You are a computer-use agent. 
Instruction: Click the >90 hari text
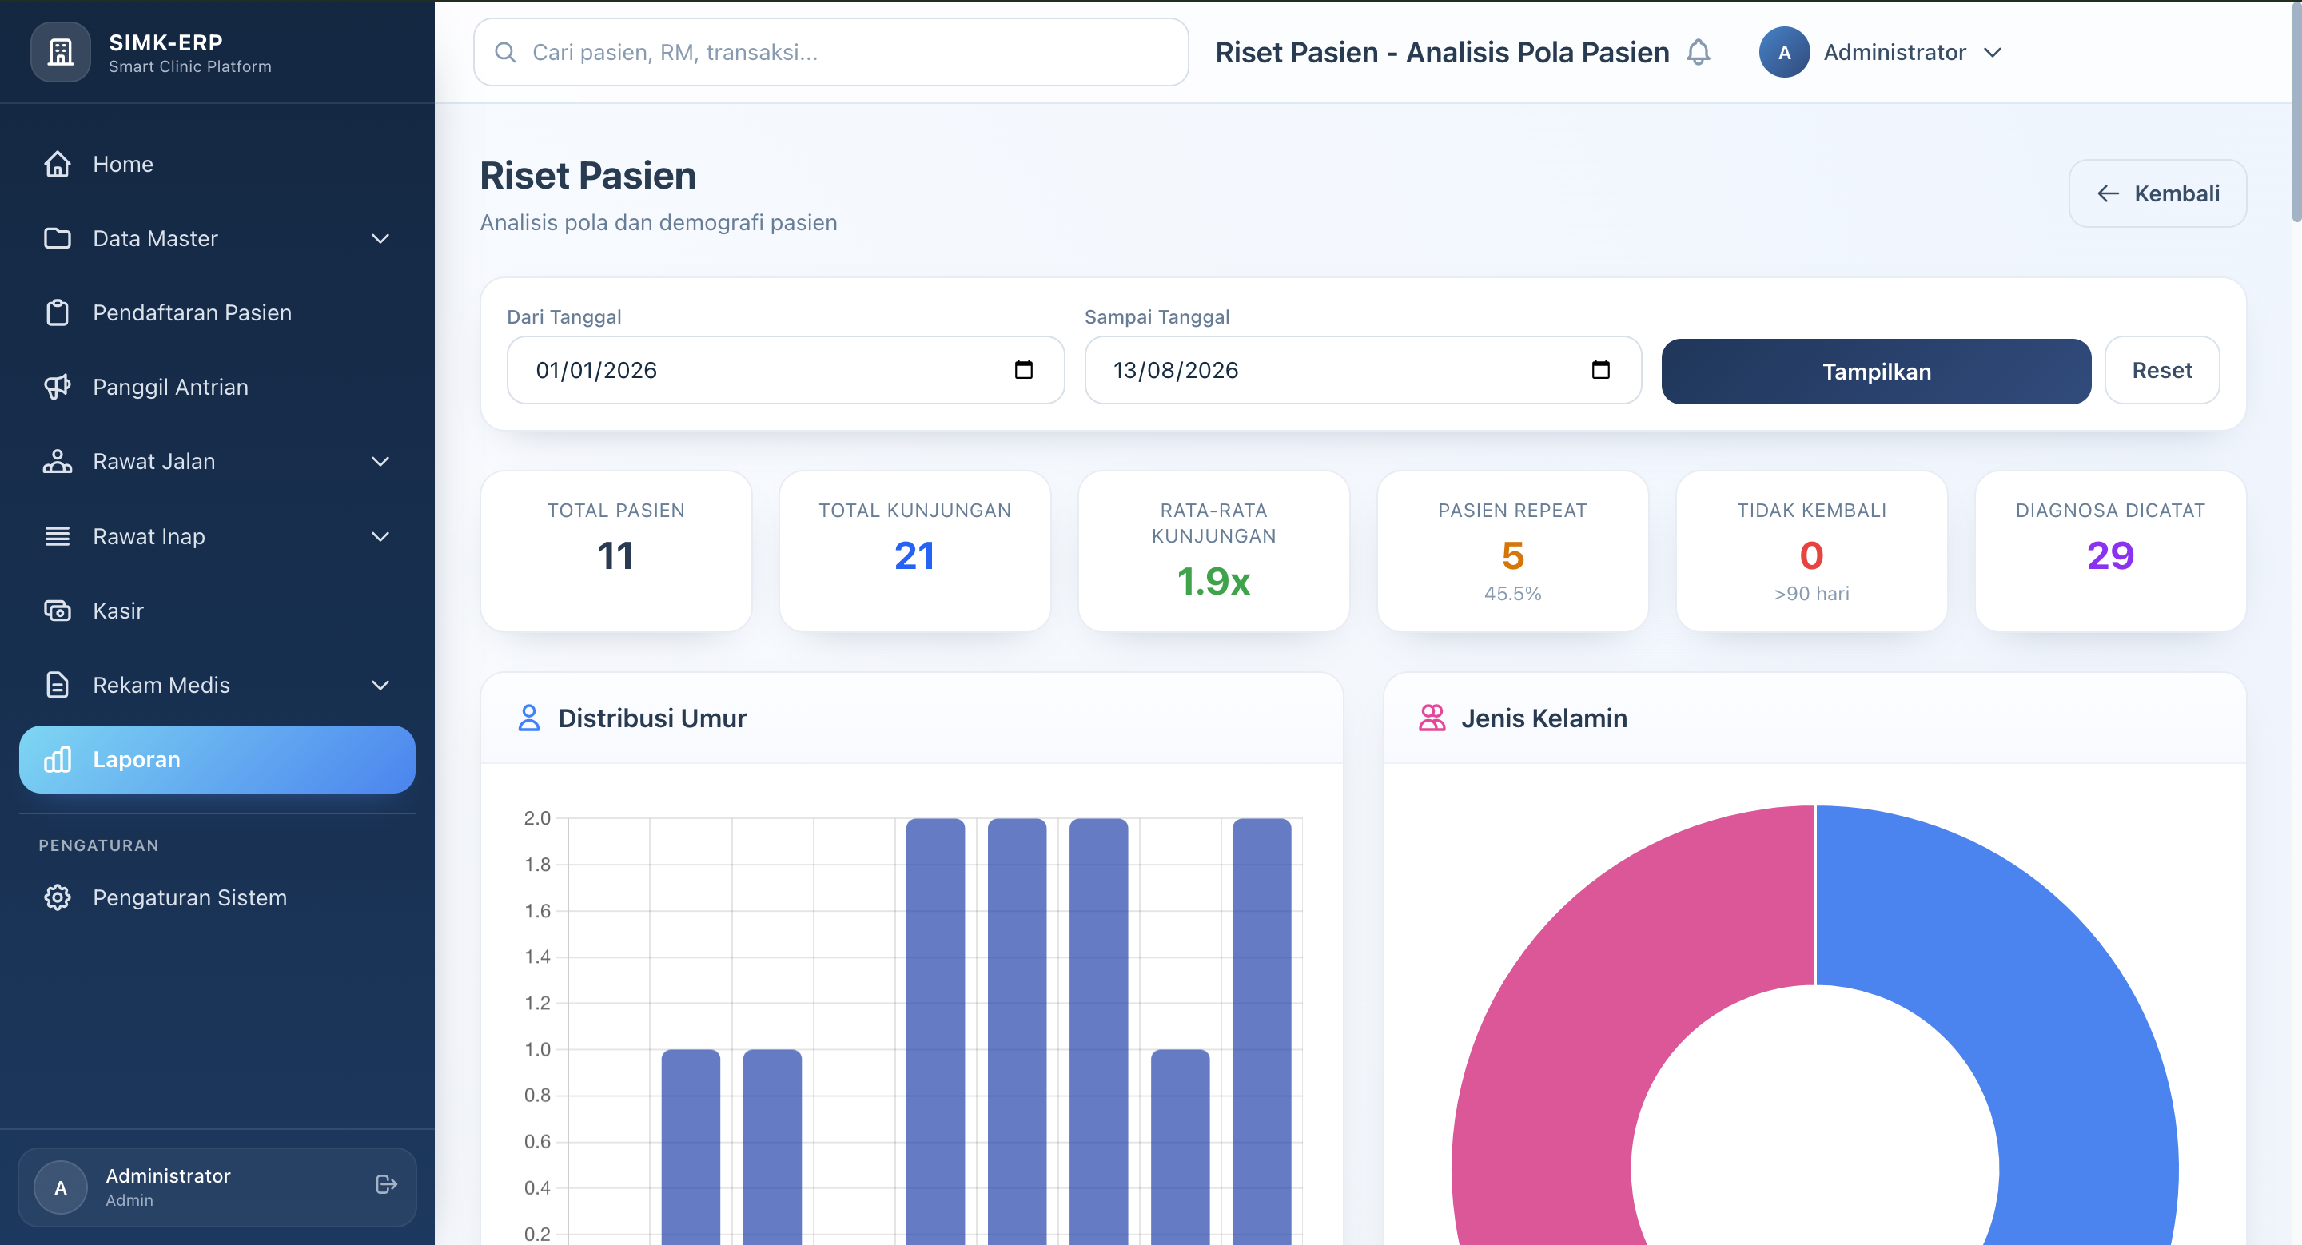(1811, 594)
